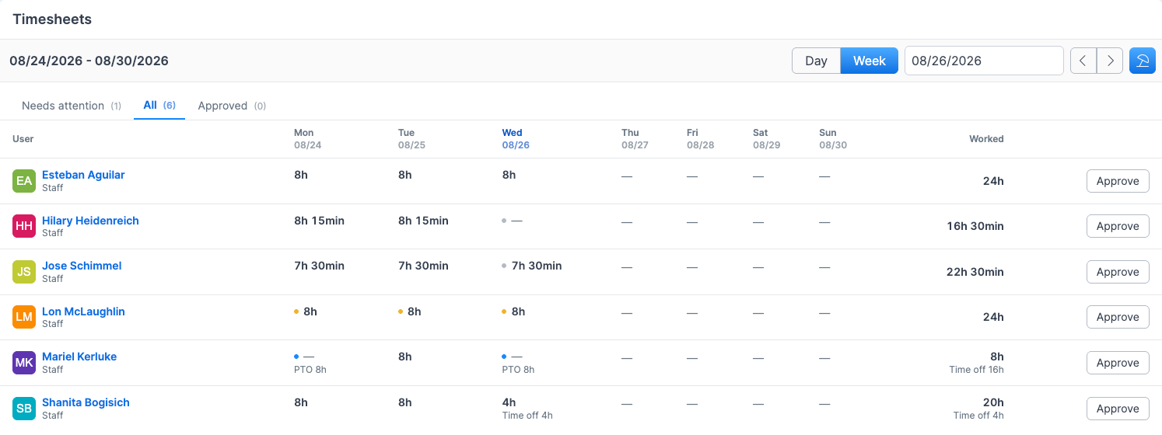Image resolution: width=1162 pixels, height=435 pixels.
Task: Go to the next week arrow
Action: pos(1110,61)
